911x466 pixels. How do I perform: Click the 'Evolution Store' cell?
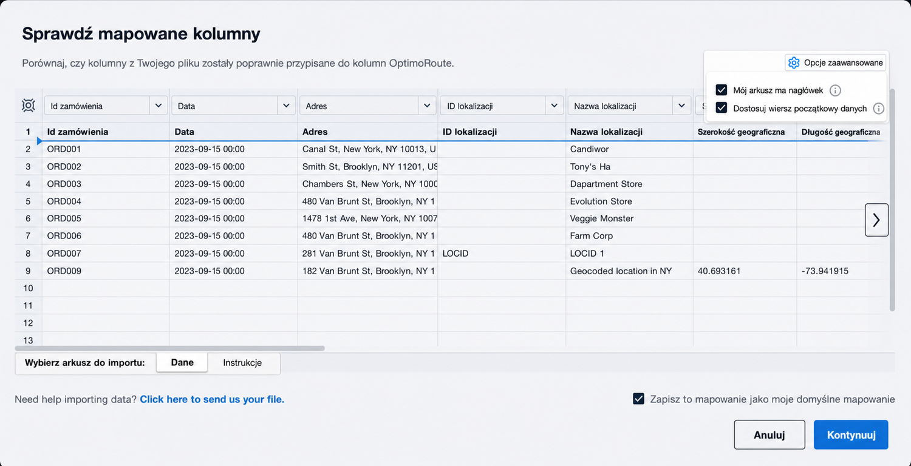629,201
